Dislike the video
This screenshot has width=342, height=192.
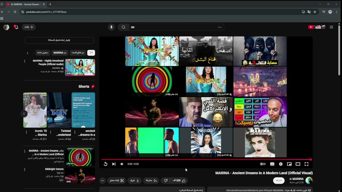(x=166, y=181)
